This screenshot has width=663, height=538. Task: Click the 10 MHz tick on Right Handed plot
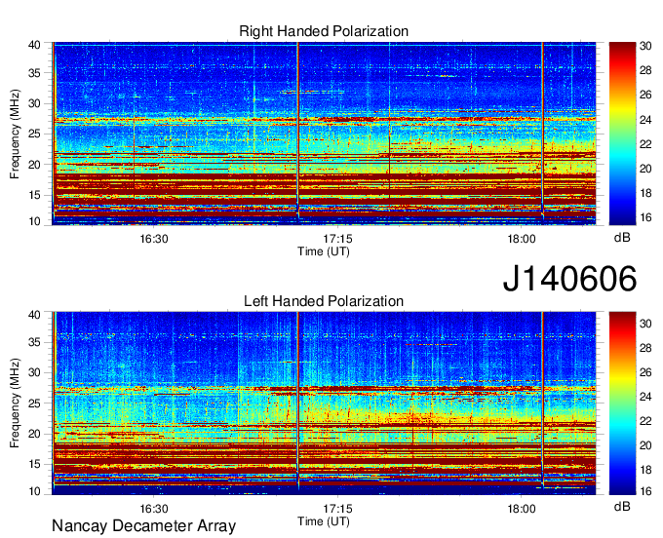34,221
